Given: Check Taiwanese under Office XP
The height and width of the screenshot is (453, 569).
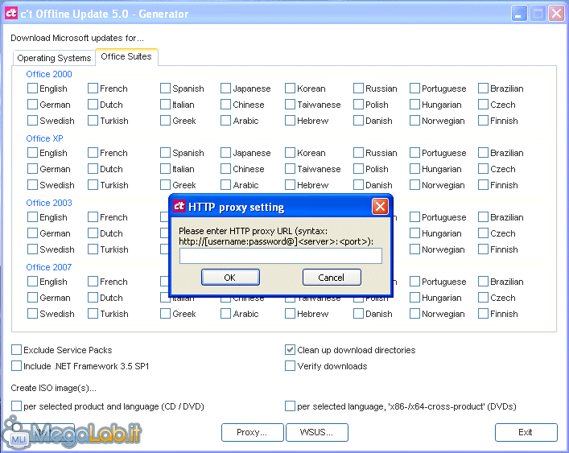Looking at the screenshot, I should click(x=290, y=168).
